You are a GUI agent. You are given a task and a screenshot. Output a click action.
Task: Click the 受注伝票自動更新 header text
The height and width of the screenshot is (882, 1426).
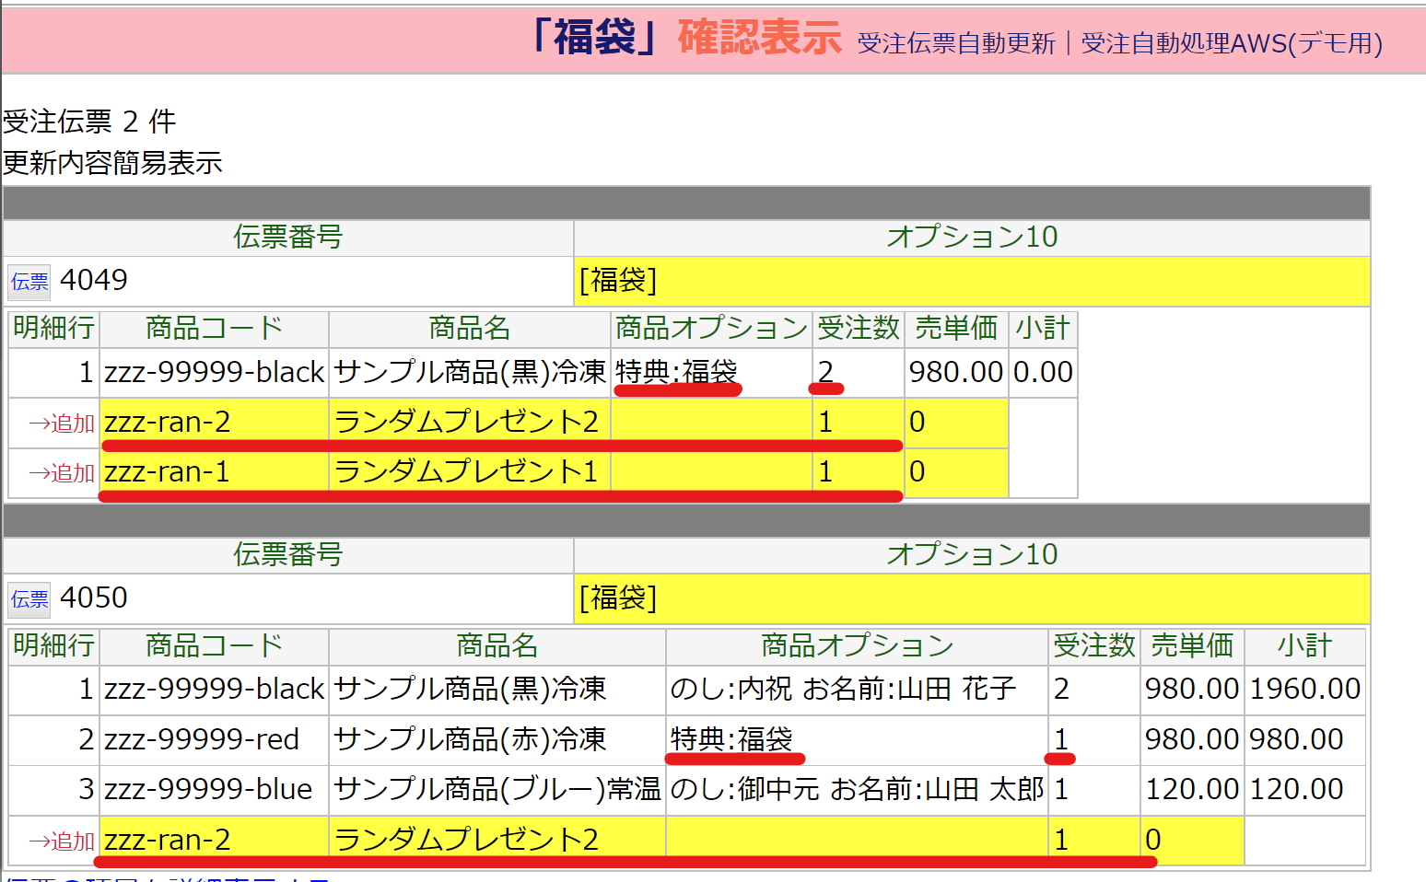click(955, 43)
